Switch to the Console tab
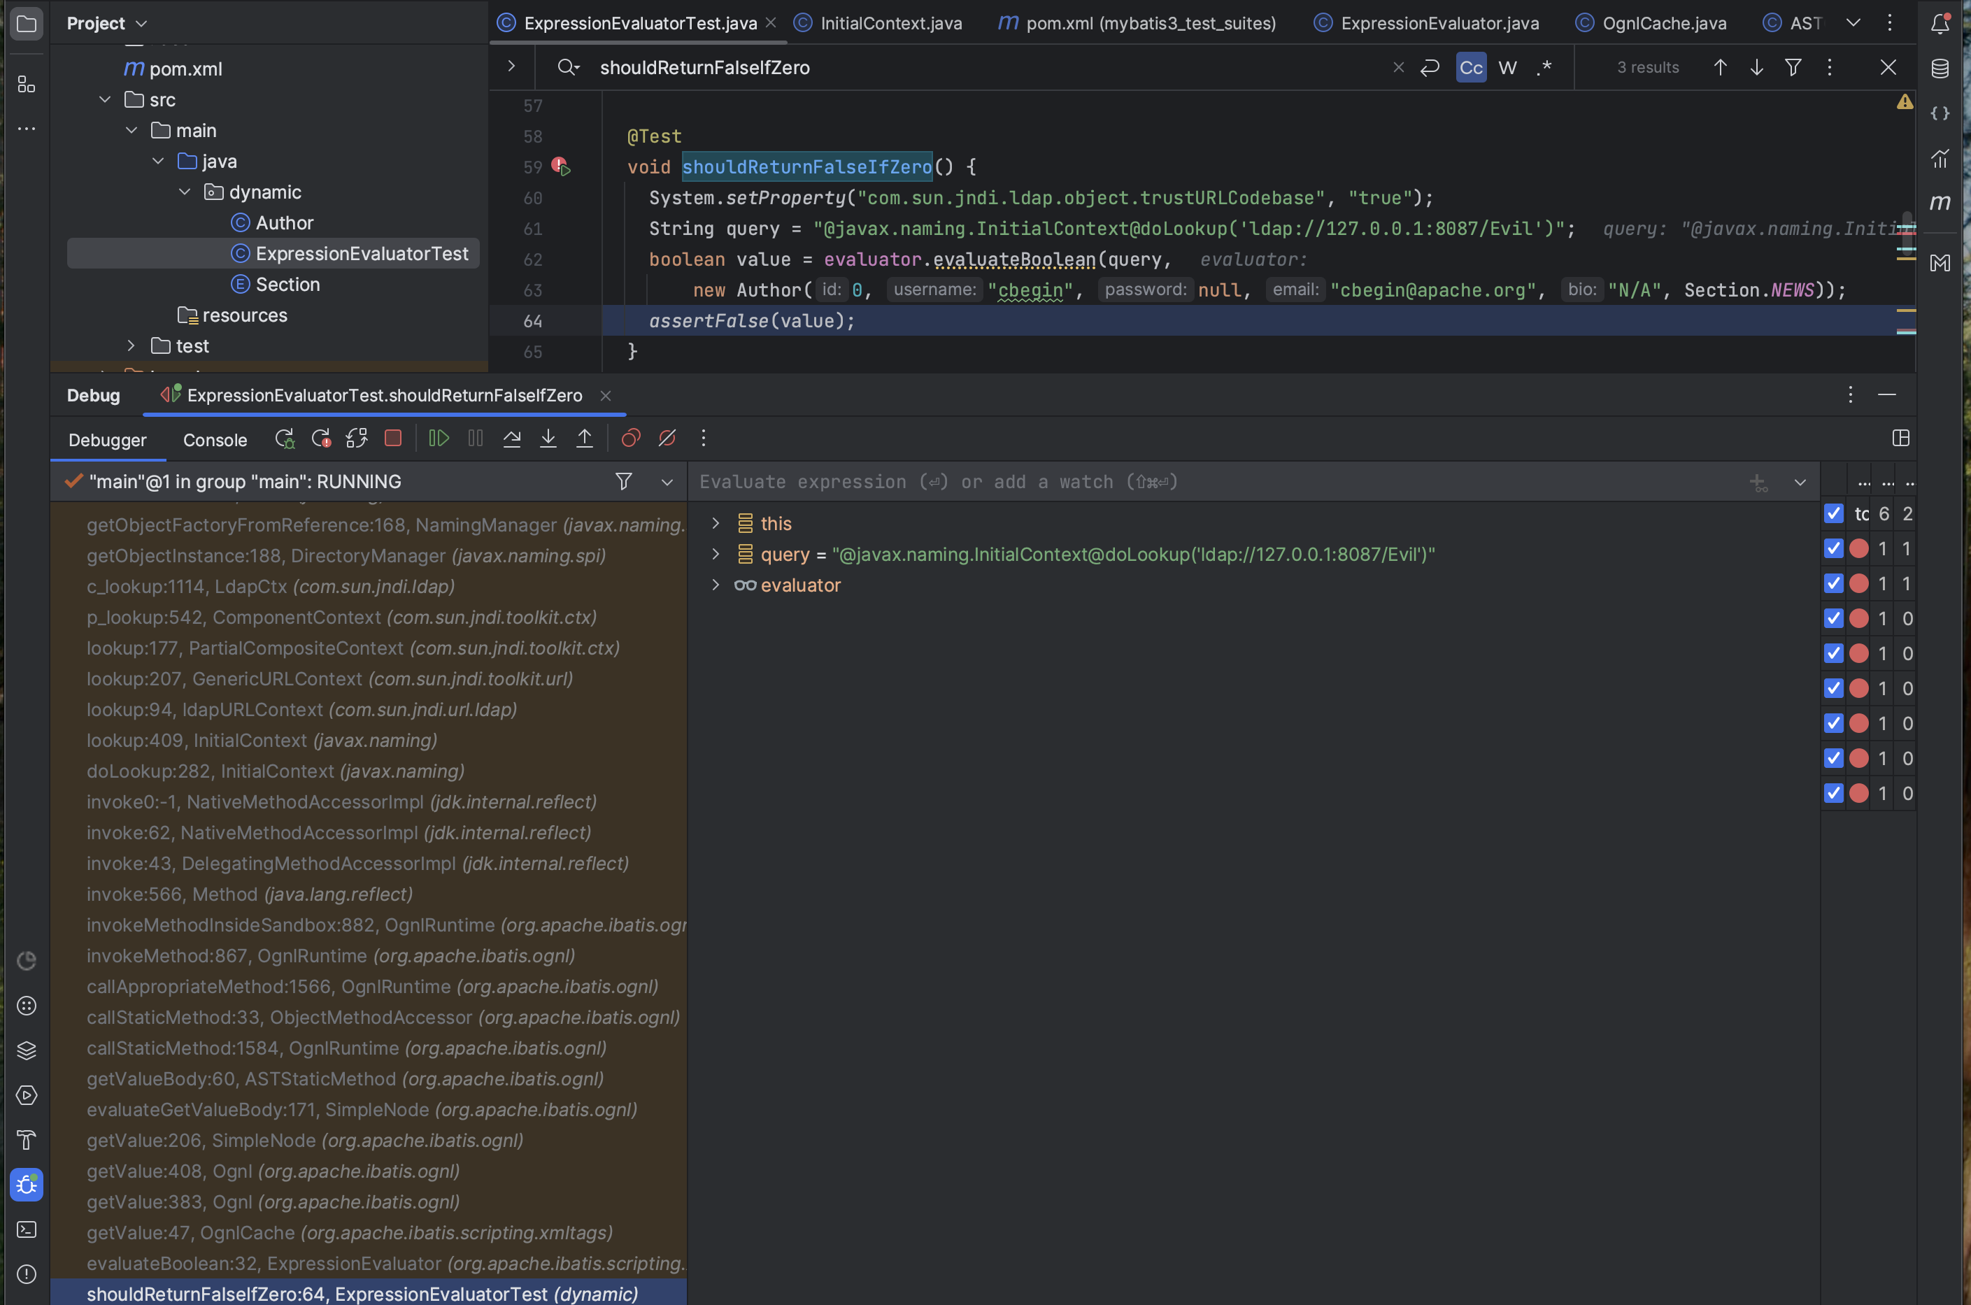 pos(215,441)
